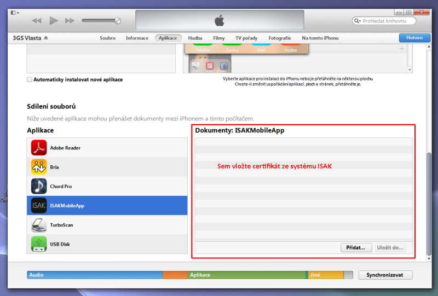438x296 pixels.
Task: Select the USB Disk app icon
Action: coord(39,244)
